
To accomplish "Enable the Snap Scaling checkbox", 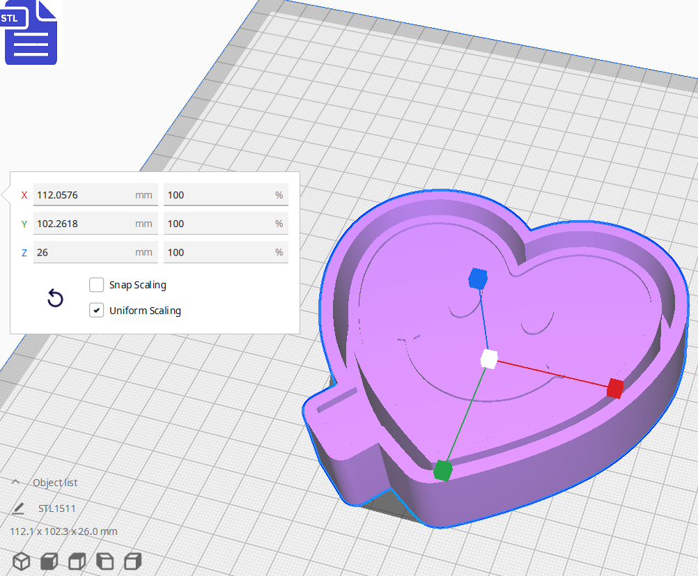I will pos(96,284).
